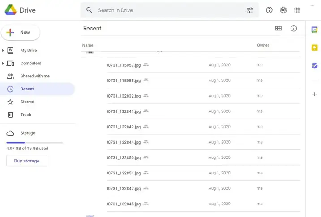
Task: Click the plus Get add-ons icon
Action: 314,94
